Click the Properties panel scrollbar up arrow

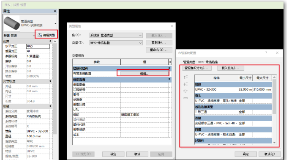click(x=55, y=41)
